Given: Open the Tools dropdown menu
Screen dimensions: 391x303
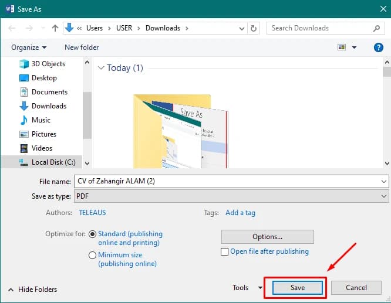Looking at the screenshot, I should 247,288.
